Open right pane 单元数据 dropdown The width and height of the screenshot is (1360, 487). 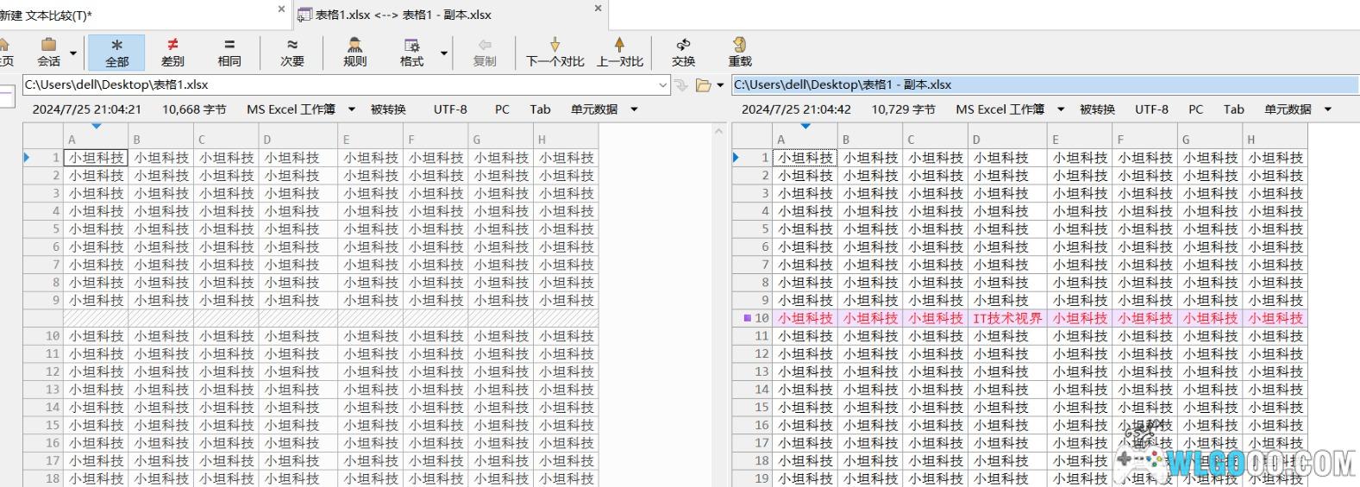point(1328,109)
